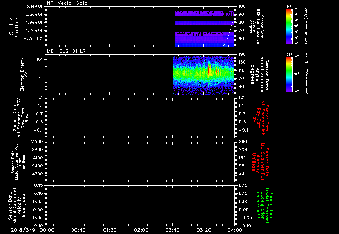Click the 190 scanner angle tick label
This screenshot has height=234, width=339.
[242, 54]
